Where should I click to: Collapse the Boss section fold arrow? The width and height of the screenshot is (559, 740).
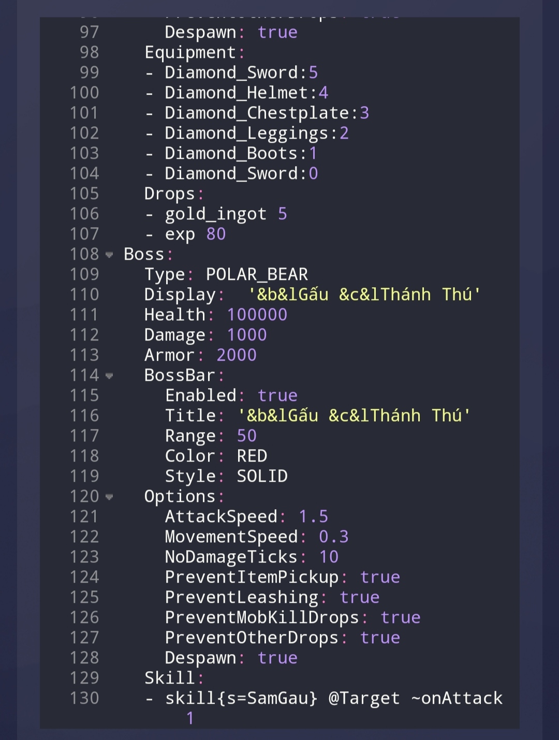coord(109,255)
